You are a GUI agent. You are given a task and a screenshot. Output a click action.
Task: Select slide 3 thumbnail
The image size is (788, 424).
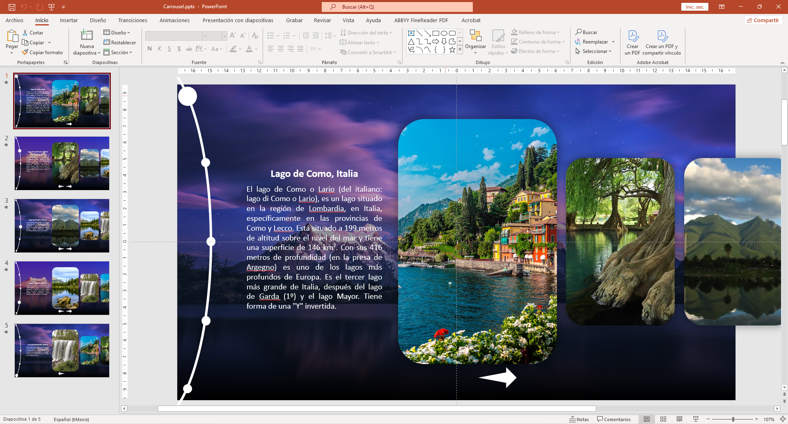point(62,226)
